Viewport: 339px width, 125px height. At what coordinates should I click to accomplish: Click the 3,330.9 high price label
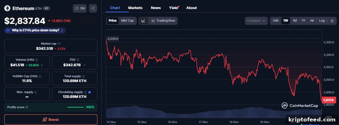[113, 39]
